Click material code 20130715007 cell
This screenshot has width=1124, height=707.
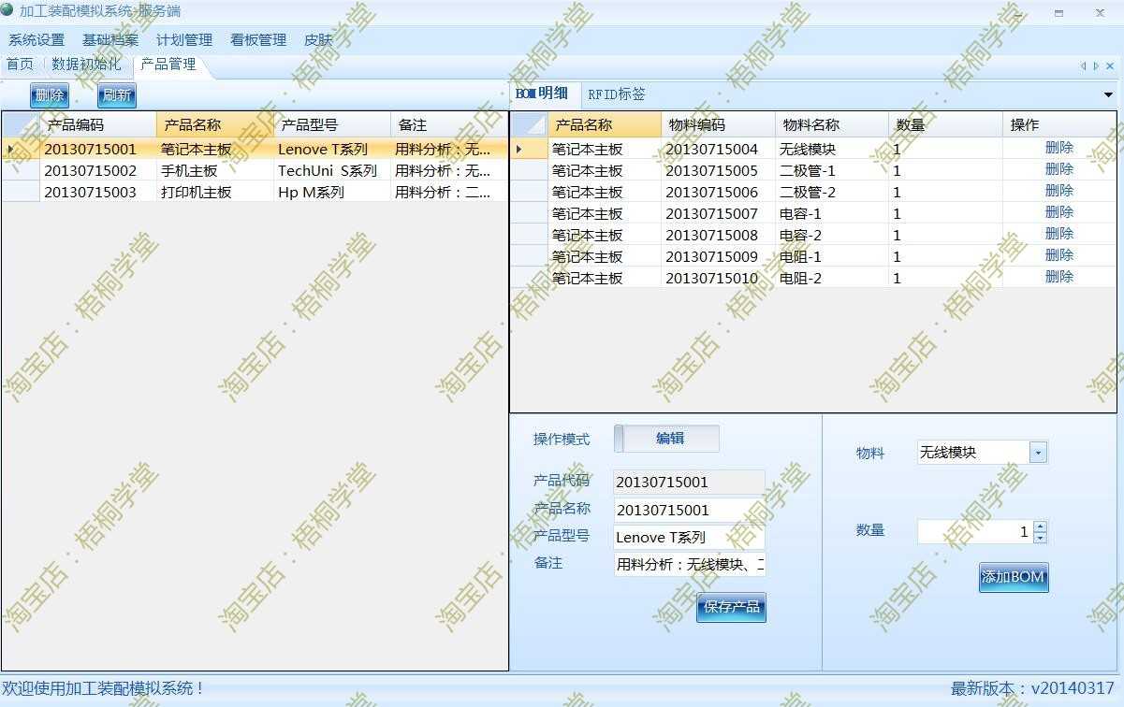[x=719, y=213]
